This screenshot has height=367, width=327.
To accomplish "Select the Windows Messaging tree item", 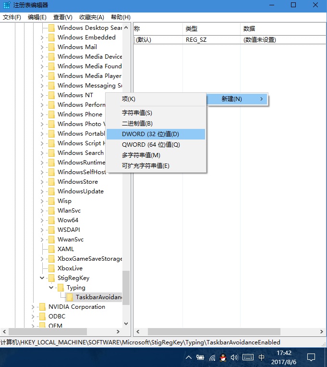I will click(x=90, y=86).
